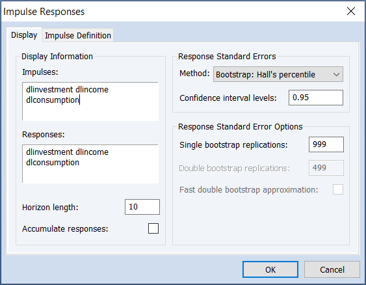Click the Cancel button
The image size is (366, 285).
pyautogui.click(x=332, y=269)
